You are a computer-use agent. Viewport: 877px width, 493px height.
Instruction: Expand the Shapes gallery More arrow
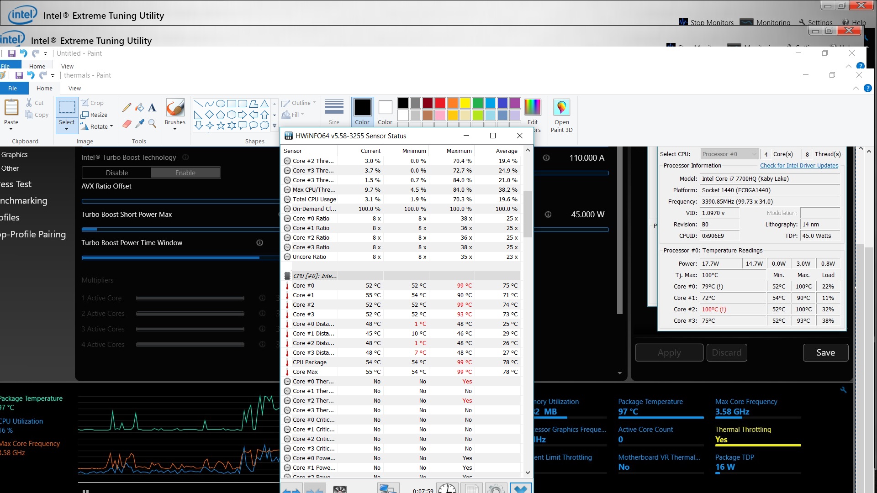pyautogui.click(x=275, y=126)
